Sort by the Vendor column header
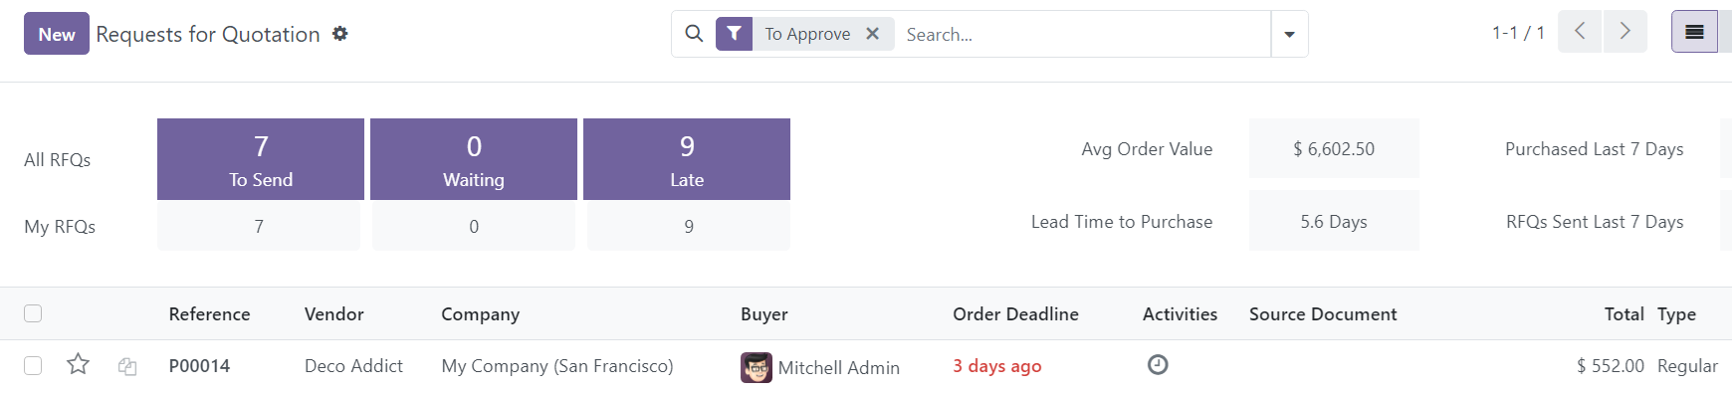 333,313
